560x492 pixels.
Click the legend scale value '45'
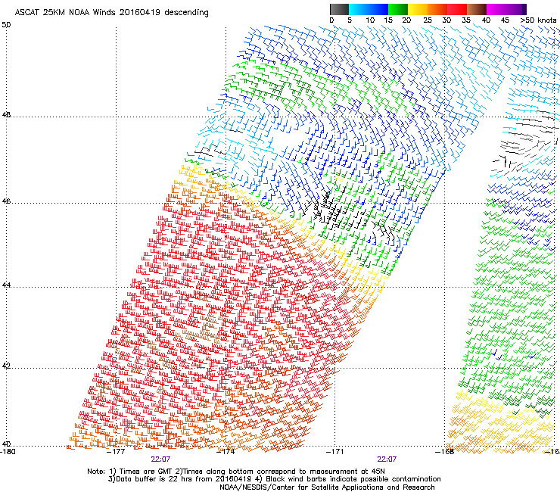click(505, 20)
